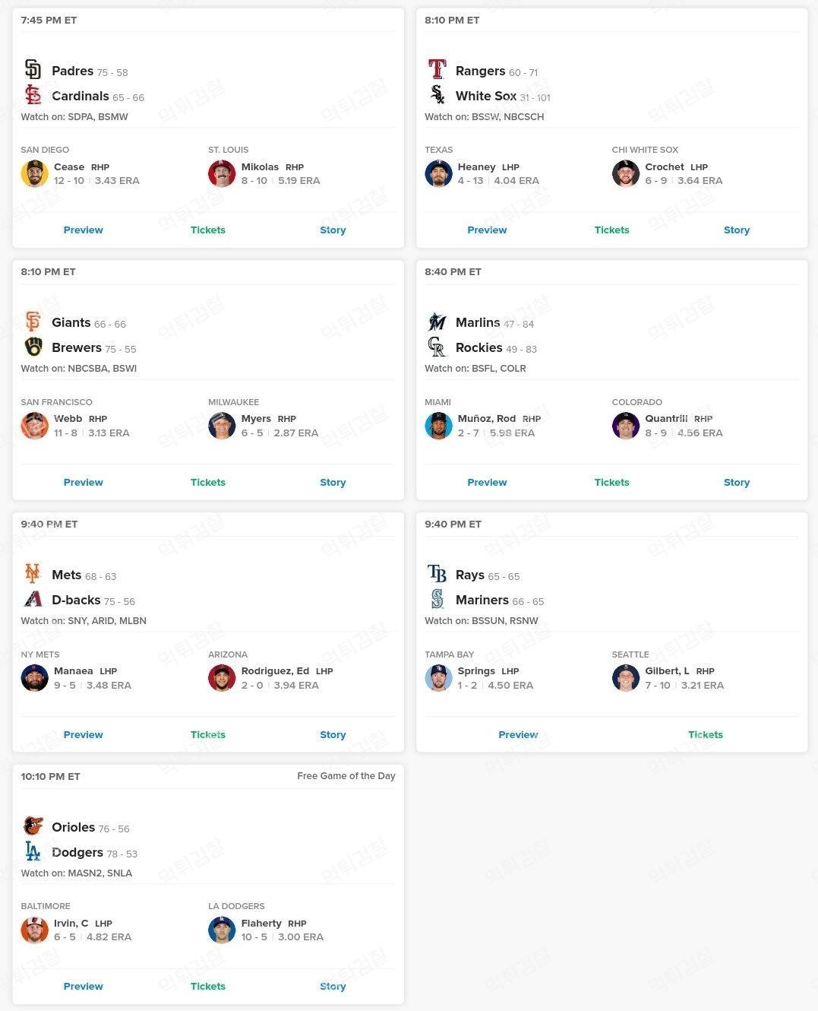
Task: Click the Rangers team logo
Action: [437, 70]
